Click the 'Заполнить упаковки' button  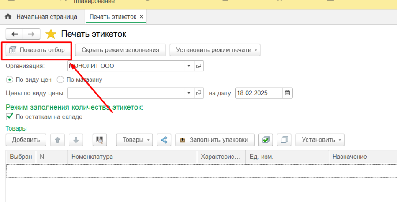(215, 140)
